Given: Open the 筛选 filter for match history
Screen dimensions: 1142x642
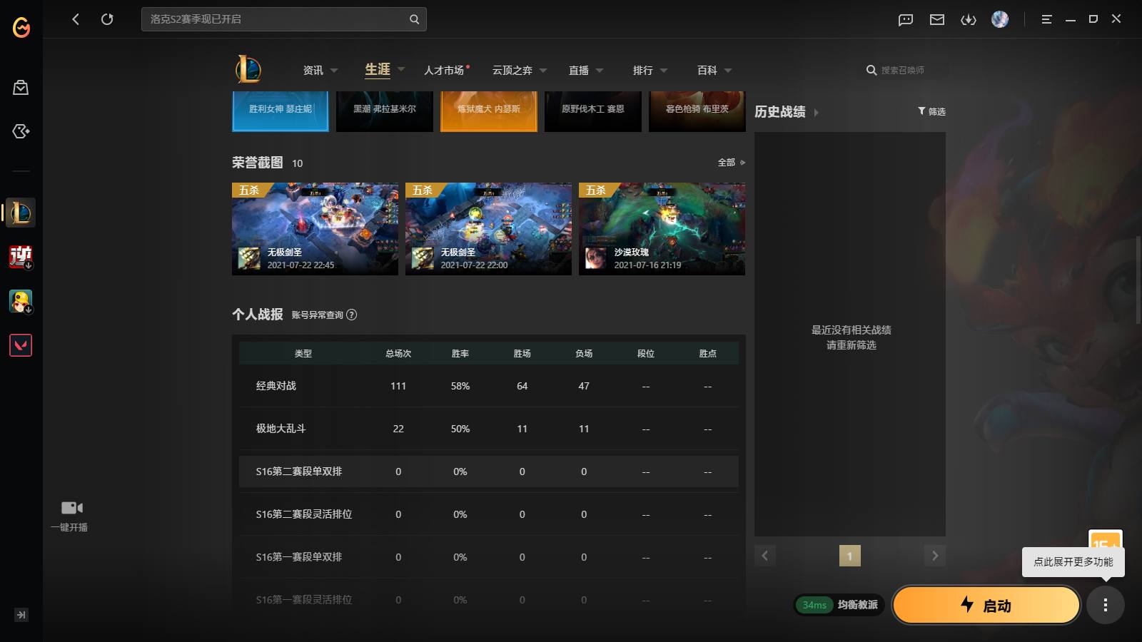Looking at the screenshot, I should (x=931, y=111).
